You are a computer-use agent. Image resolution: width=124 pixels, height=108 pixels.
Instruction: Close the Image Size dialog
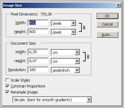[x=118, y=5]
